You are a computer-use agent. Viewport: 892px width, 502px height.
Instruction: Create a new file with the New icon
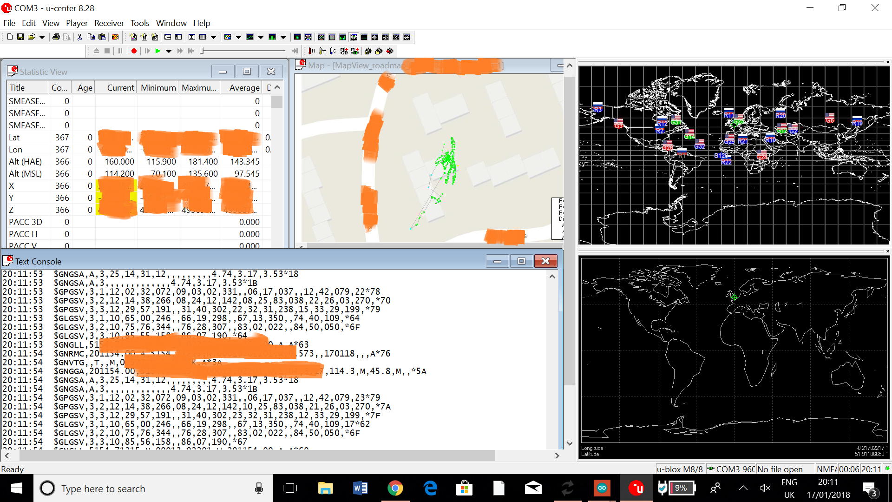[10, 37]
